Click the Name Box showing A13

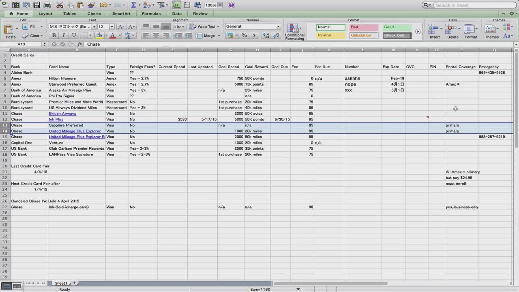click(22, 44)
